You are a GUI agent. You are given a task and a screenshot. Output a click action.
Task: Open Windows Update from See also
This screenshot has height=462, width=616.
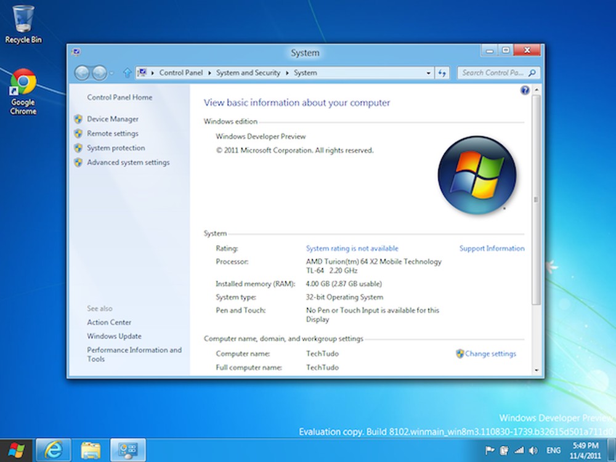pos(114,336)
